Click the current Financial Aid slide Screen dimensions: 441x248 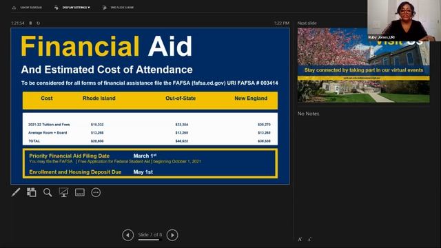[150, 106]
